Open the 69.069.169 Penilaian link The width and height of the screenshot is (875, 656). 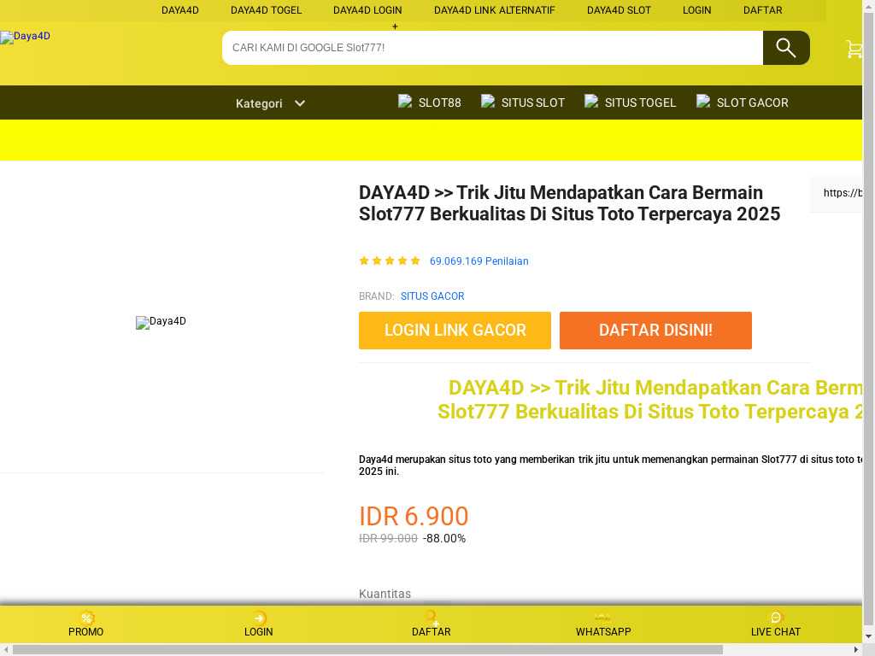(x=479, y=261)
